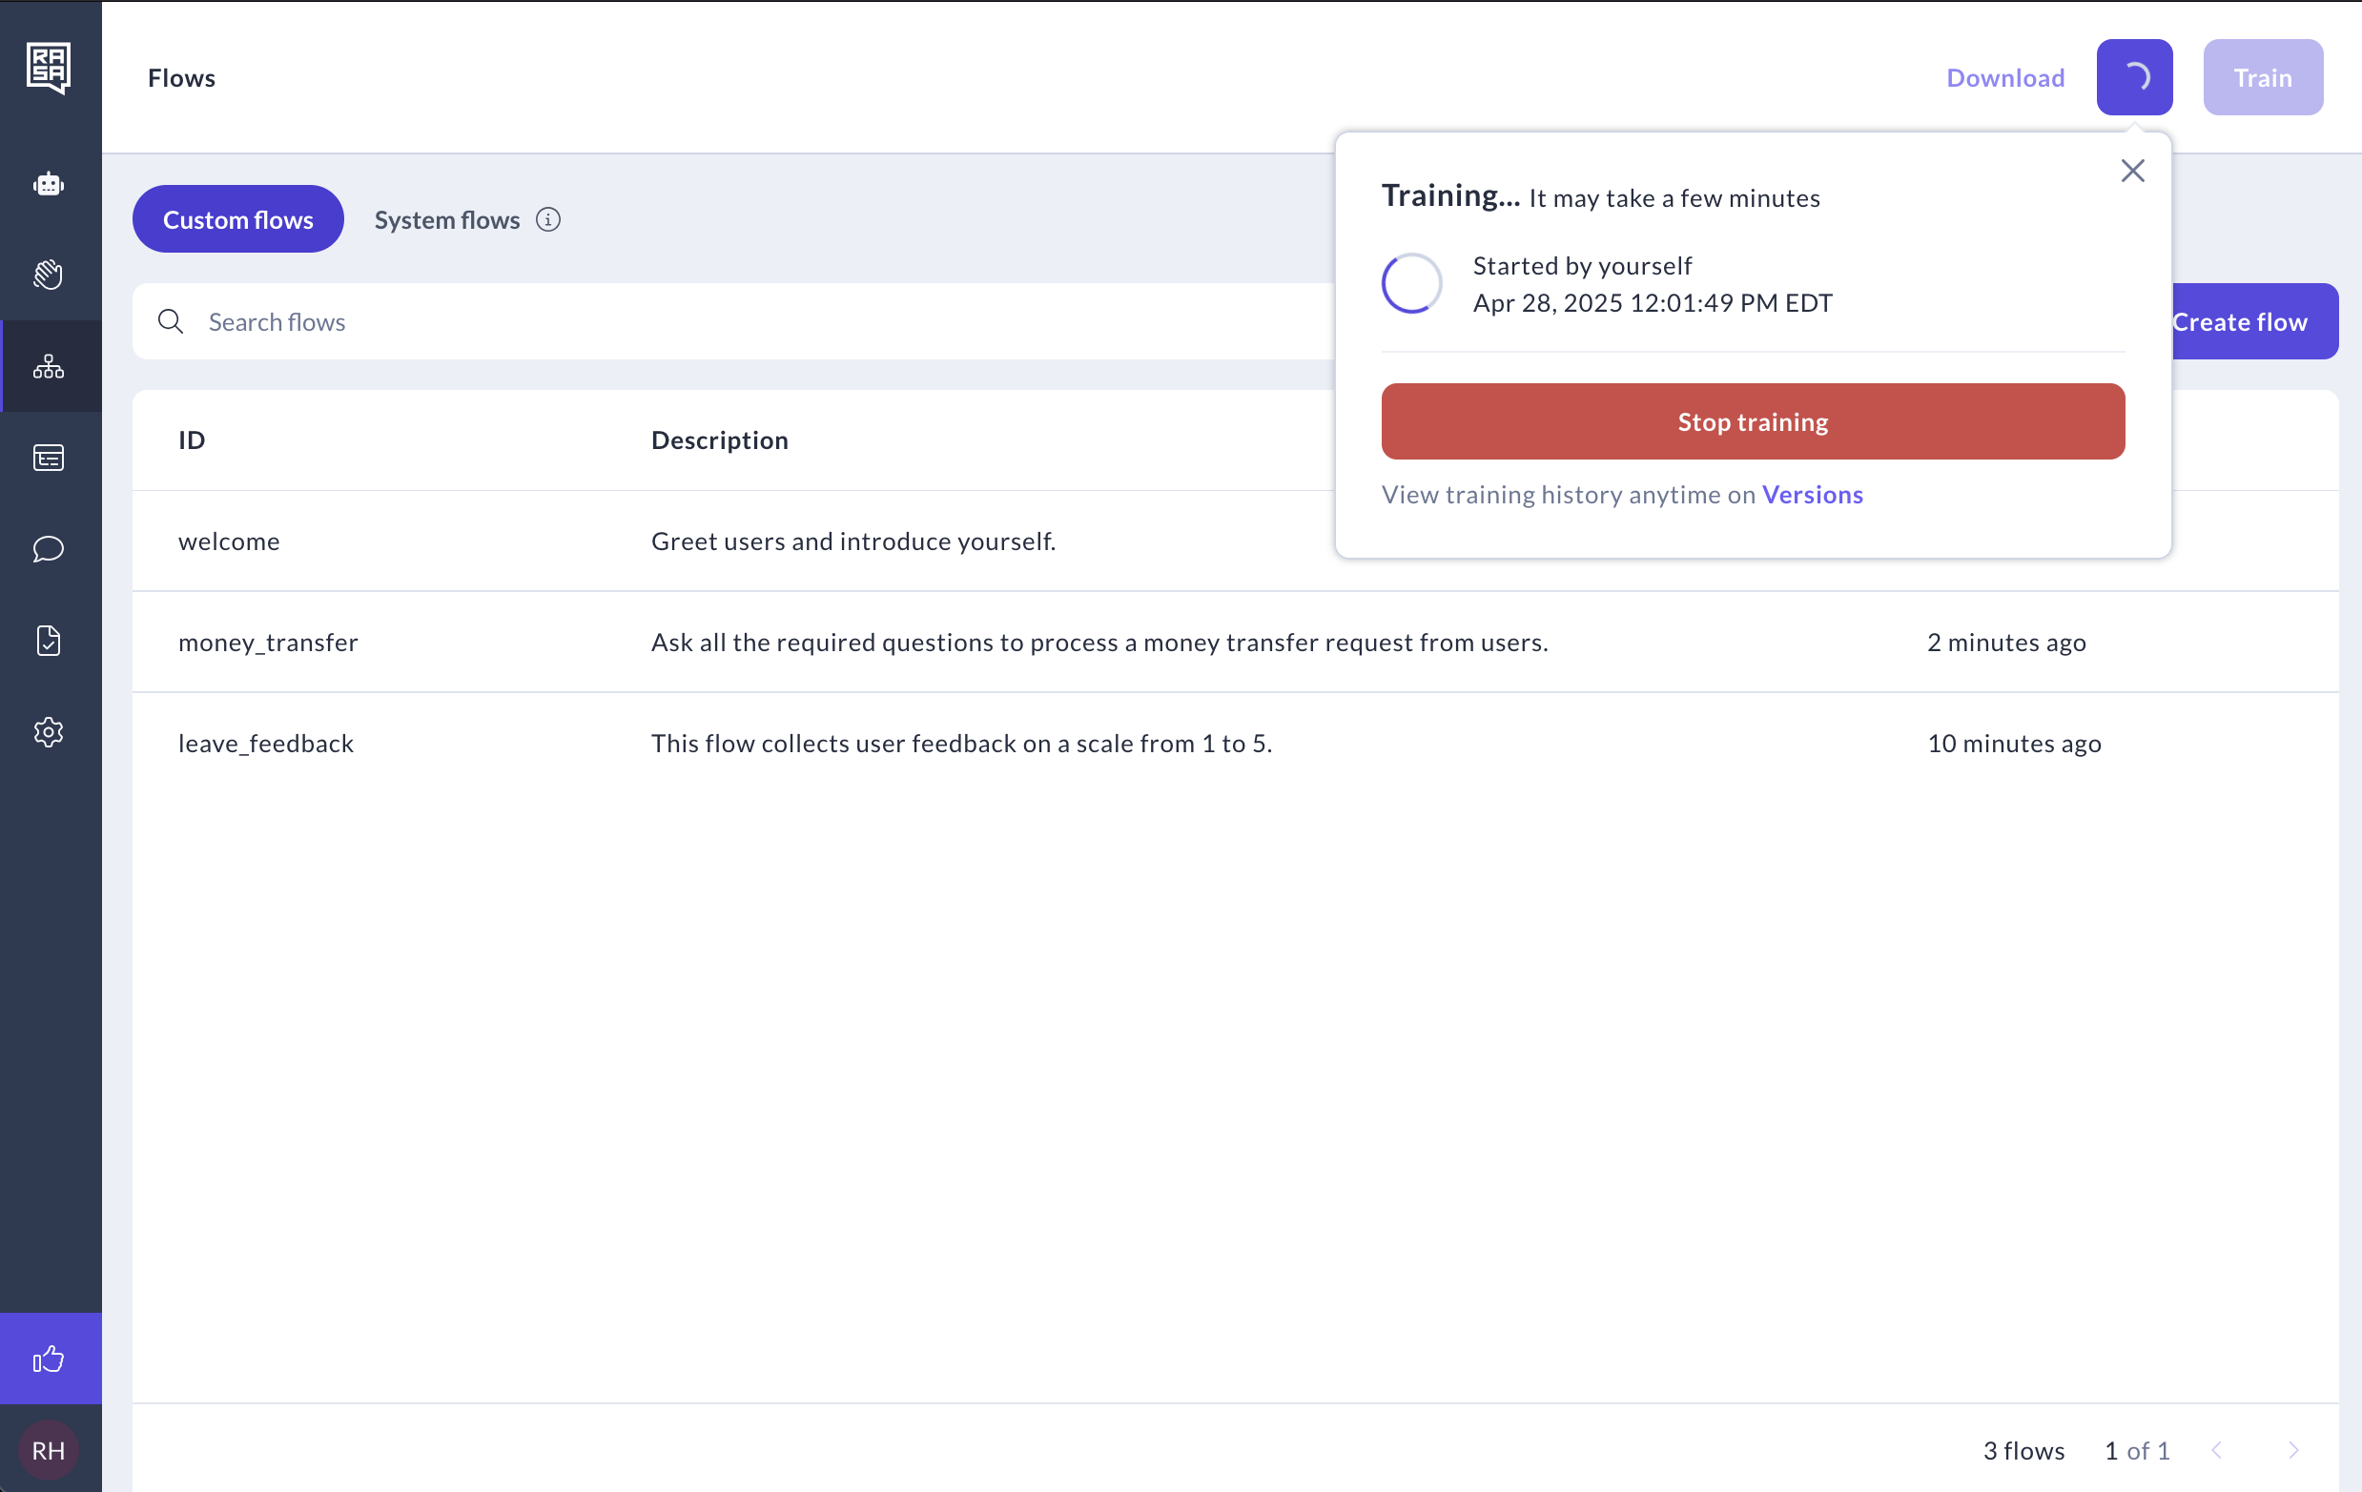Click the 'Started by yourself' text
This screenshot has height=1492, width=2362.
pos(1582,266)
